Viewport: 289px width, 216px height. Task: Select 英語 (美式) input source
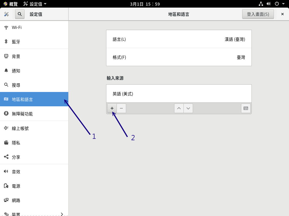tap(179, 94)
